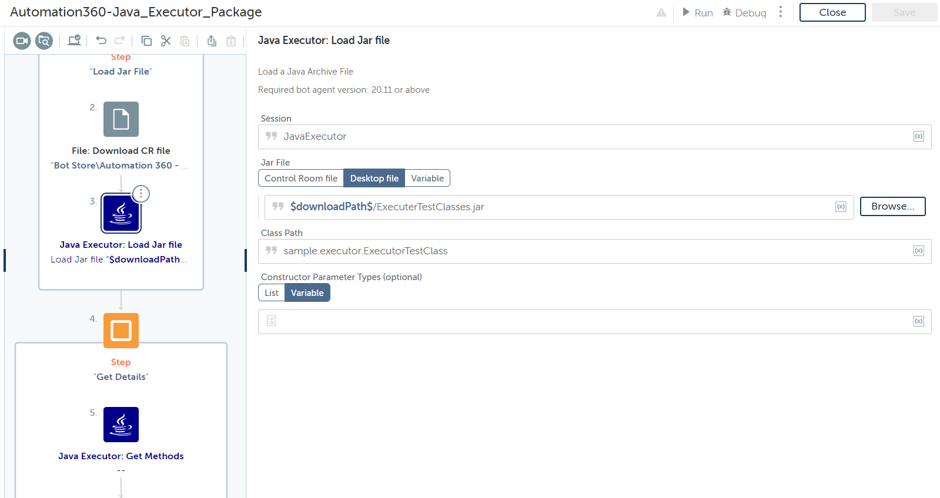Start recording with the video camera icon
The width and height of the screenshot is (940, 498).
[x=22, y=41]
